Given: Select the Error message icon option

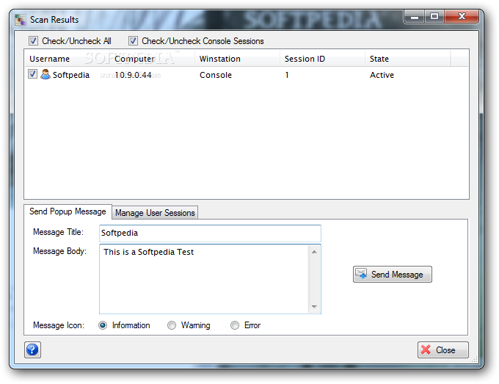Looking at the screenshot, I should coord(235,325).
